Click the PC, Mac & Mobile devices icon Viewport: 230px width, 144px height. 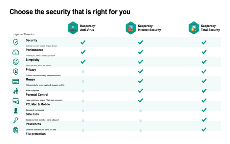pos(16,101)
